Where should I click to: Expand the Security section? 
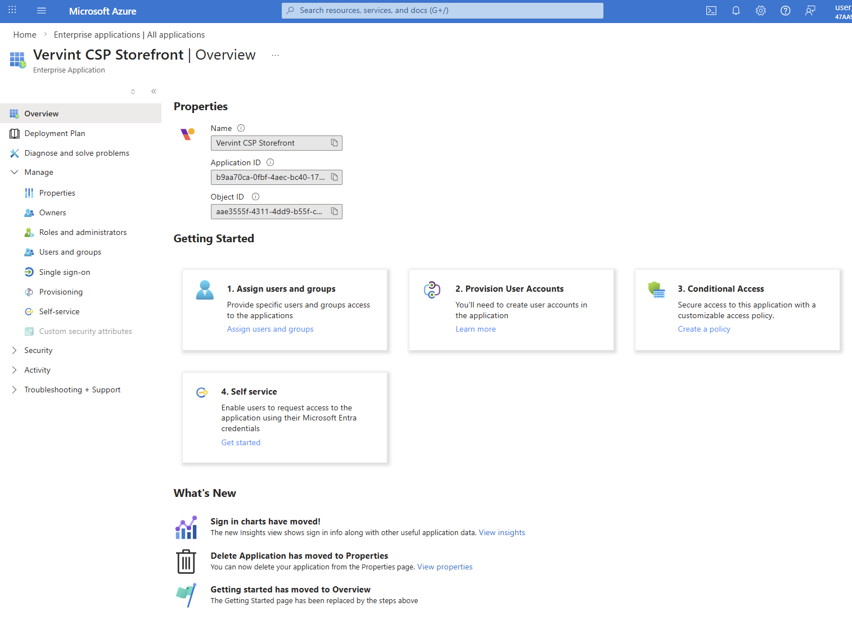[x=14, y=350]
